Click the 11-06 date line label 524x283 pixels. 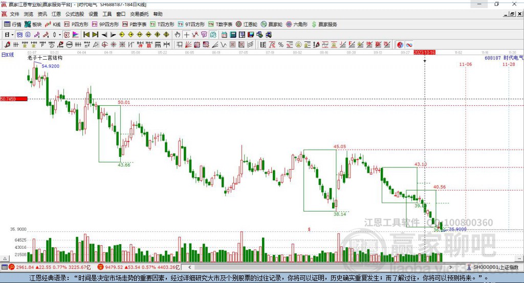click(466, 64)
